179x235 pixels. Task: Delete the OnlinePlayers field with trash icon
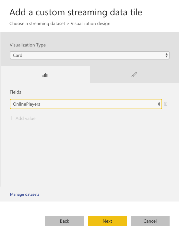166,104
